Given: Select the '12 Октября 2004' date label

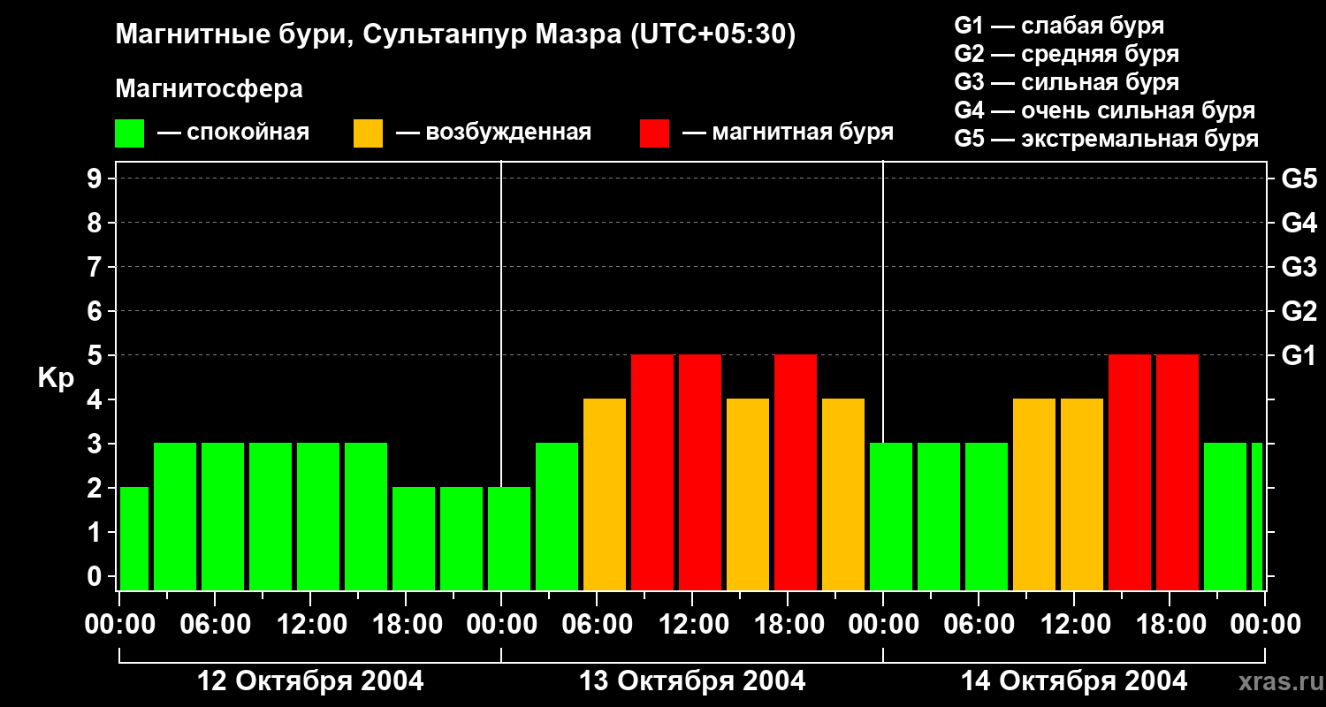Looking at the screenshot, I should [x=309, y=681].
